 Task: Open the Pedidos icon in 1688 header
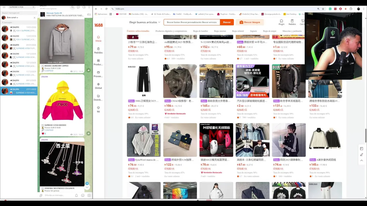(x=292, y=22)
